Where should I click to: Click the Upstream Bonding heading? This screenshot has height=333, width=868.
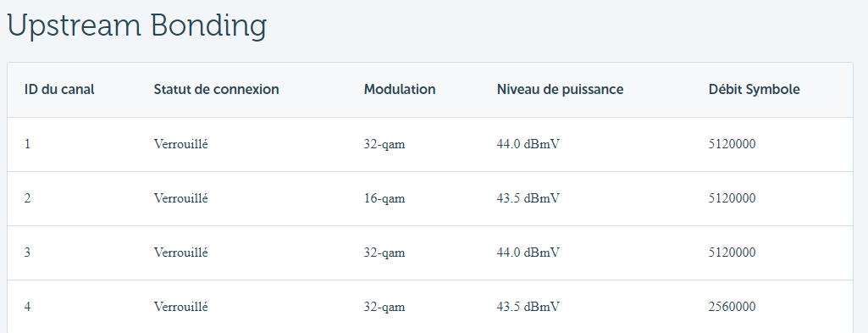(136, 26)
